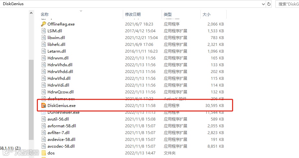Image resolution: width=299 pixels, height=158 pixels.
Task: Sort files by 大小 column
Action: [207, 14]
